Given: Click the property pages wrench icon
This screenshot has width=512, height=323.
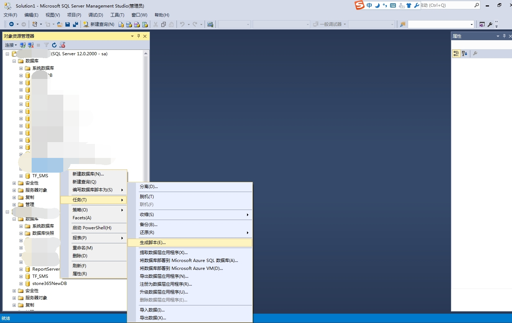Looking at the screenshot, I should pos(475,53).
